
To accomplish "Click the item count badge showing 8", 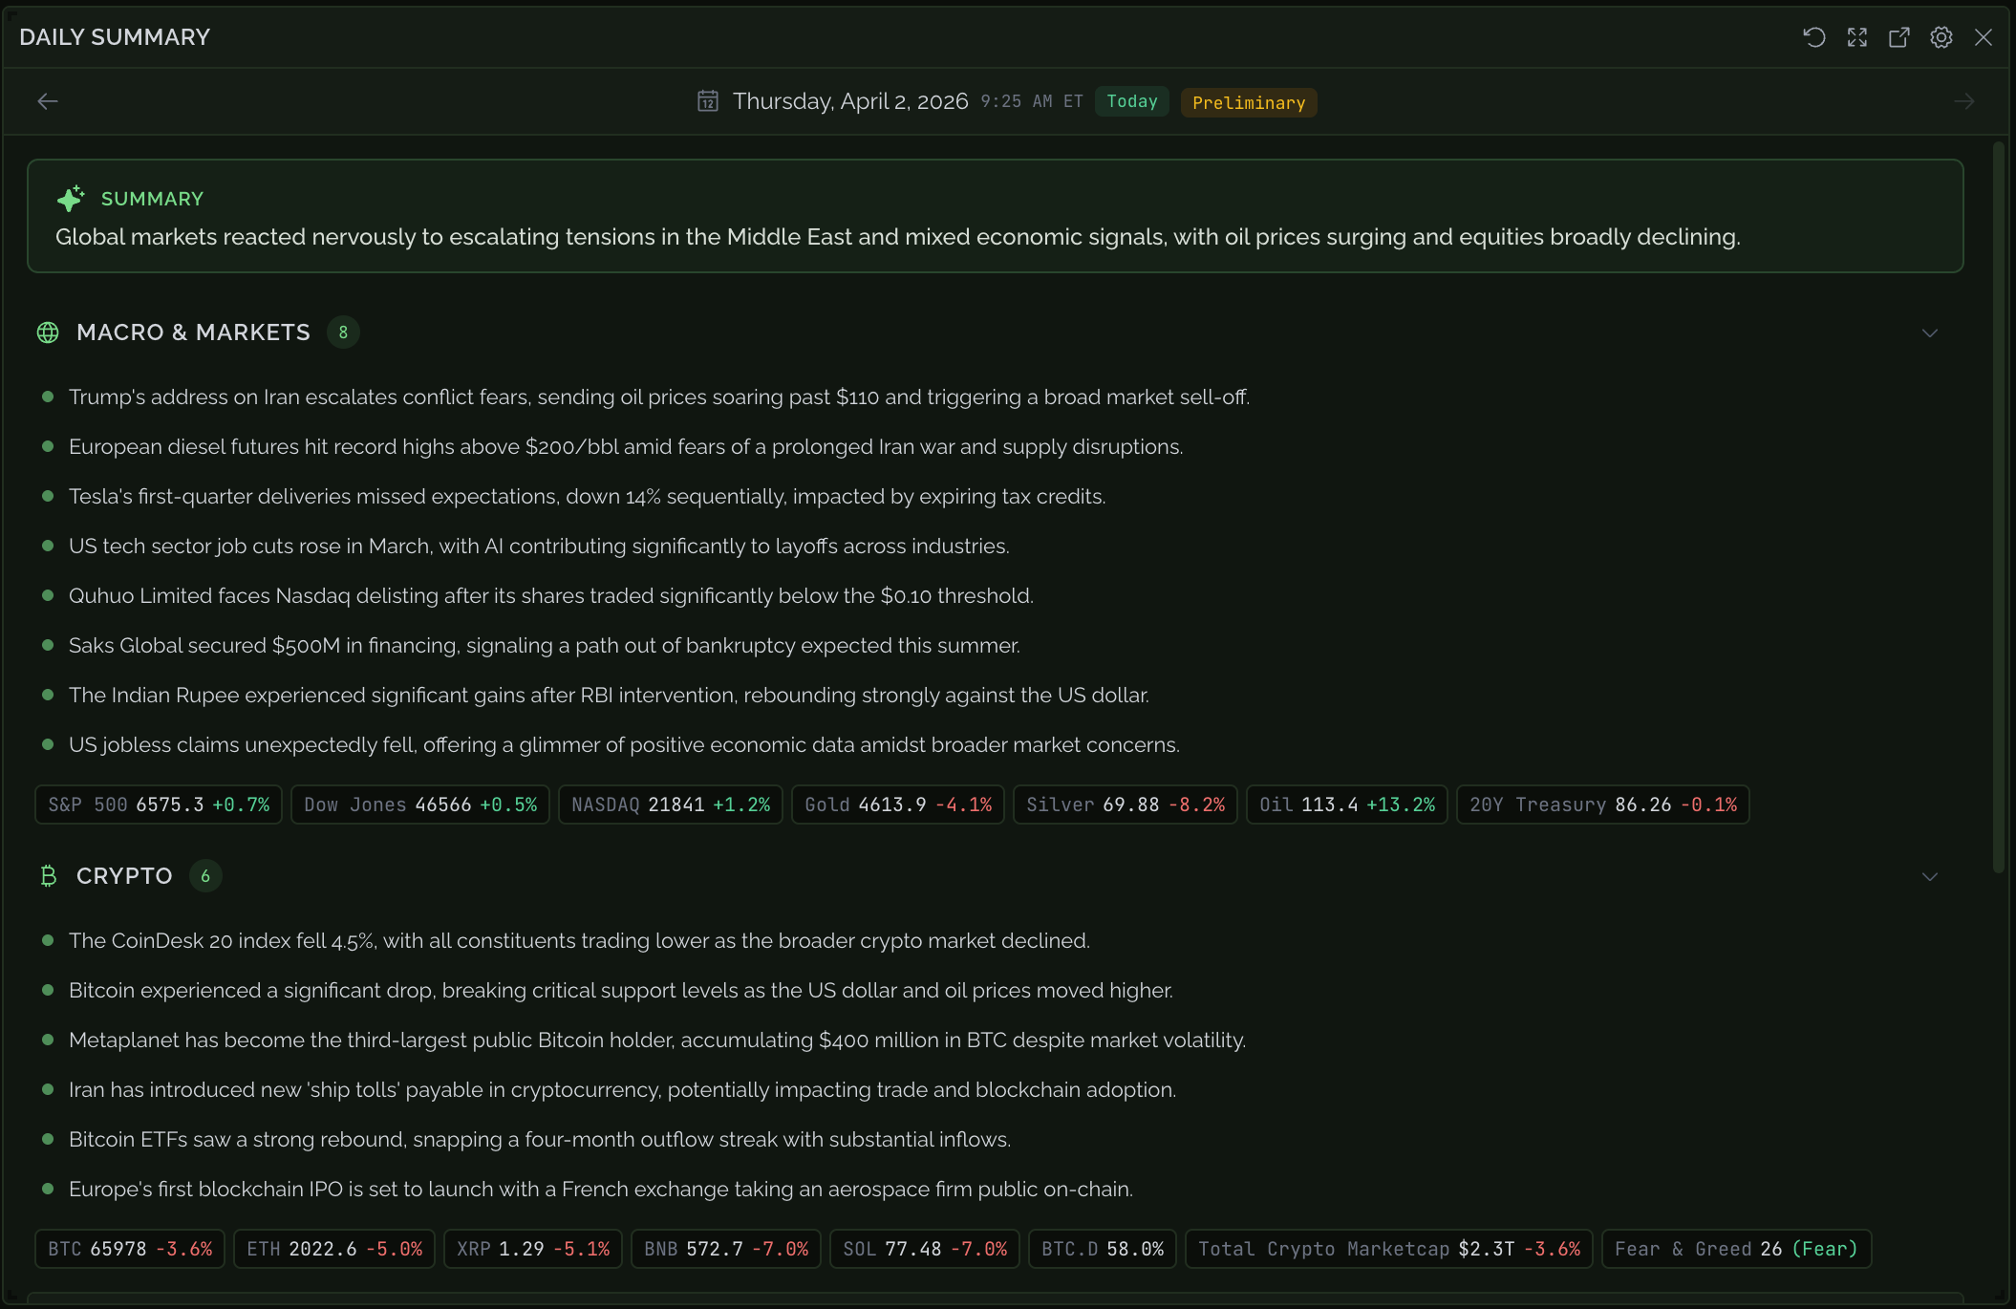I will (x=343, y=332).
